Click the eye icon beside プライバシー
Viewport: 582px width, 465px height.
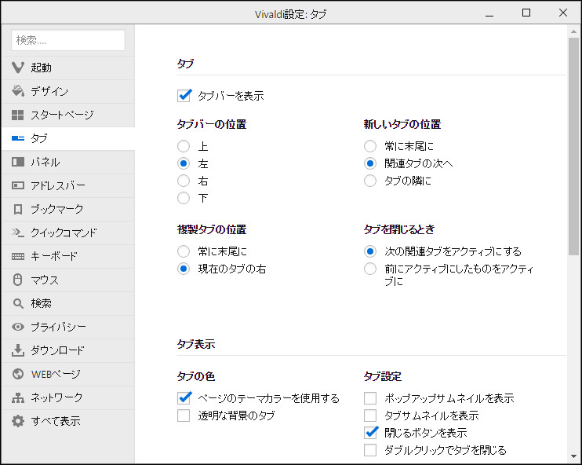(x=18, y=327)
